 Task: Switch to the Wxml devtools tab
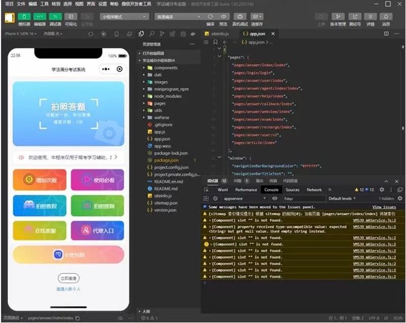(x=223, y=190)
